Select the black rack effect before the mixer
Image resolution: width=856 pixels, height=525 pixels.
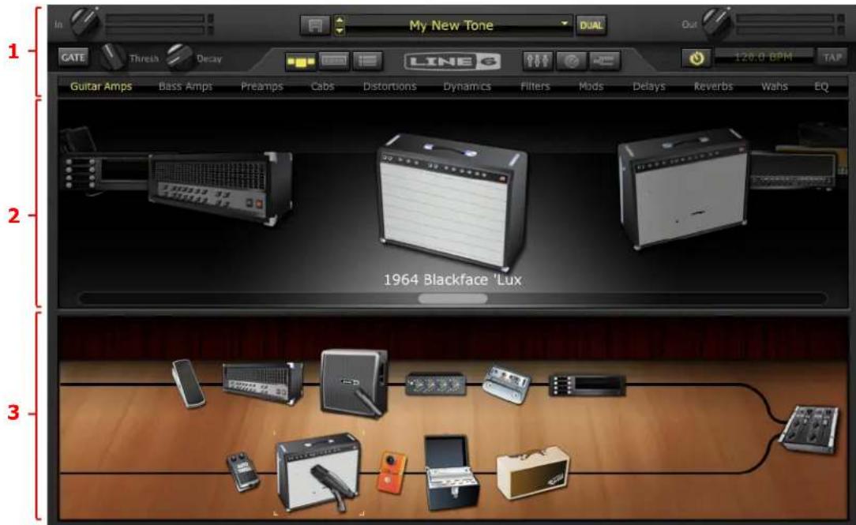coord(588,385)
